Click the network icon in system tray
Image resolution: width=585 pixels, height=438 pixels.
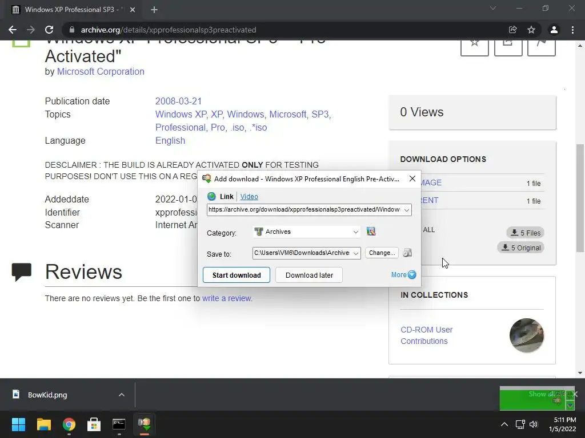520,424
